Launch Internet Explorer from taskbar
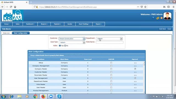 pyautogui.click(x=12, y=97)
